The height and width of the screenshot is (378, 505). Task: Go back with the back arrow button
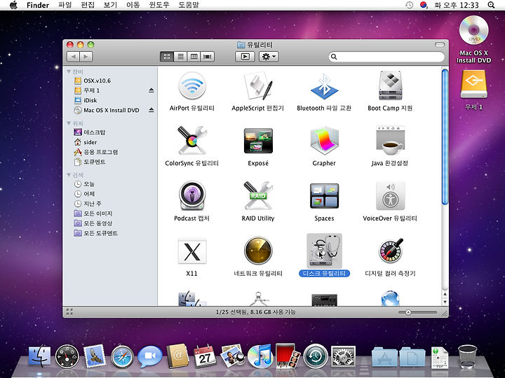coord(73,57)
